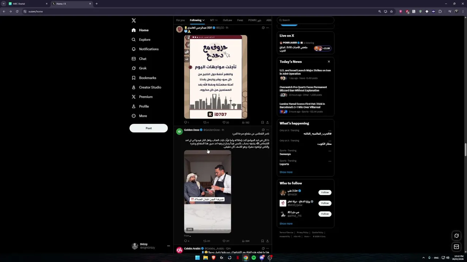Image resolution: width=467 pixels, height=262 pixels.
Task: Reply to the Golden Dose post
Action: click(186, 241)
